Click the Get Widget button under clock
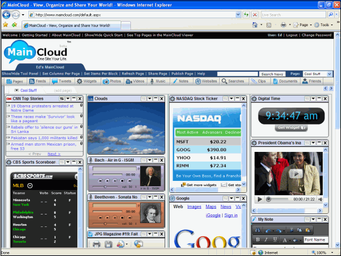This screenshot has width=341, height=256. 291,127
